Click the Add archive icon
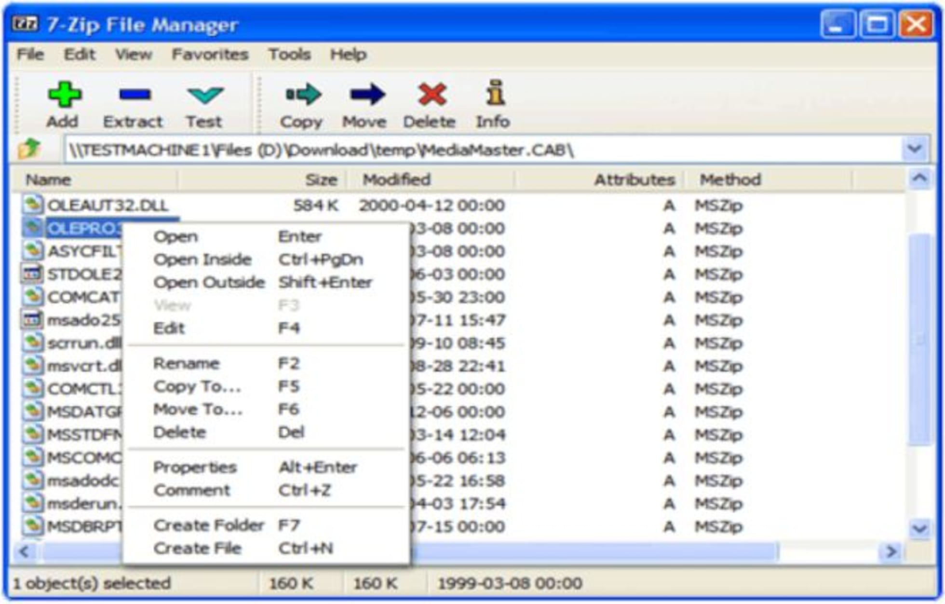Screen dimensions: 945x604 [64, 96]
